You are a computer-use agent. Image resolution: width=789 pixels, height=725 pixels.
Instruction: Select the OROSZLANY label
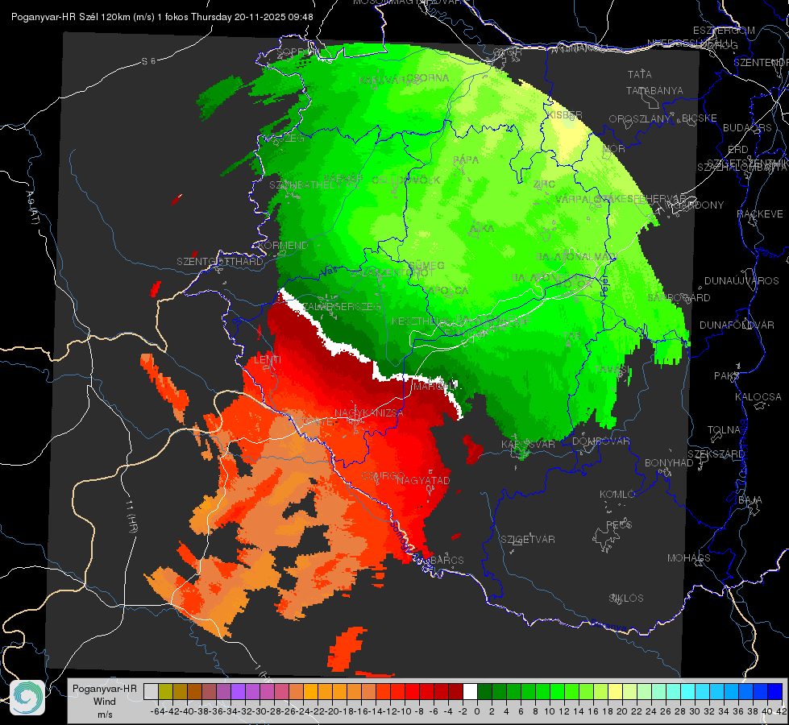click(640, 119)
